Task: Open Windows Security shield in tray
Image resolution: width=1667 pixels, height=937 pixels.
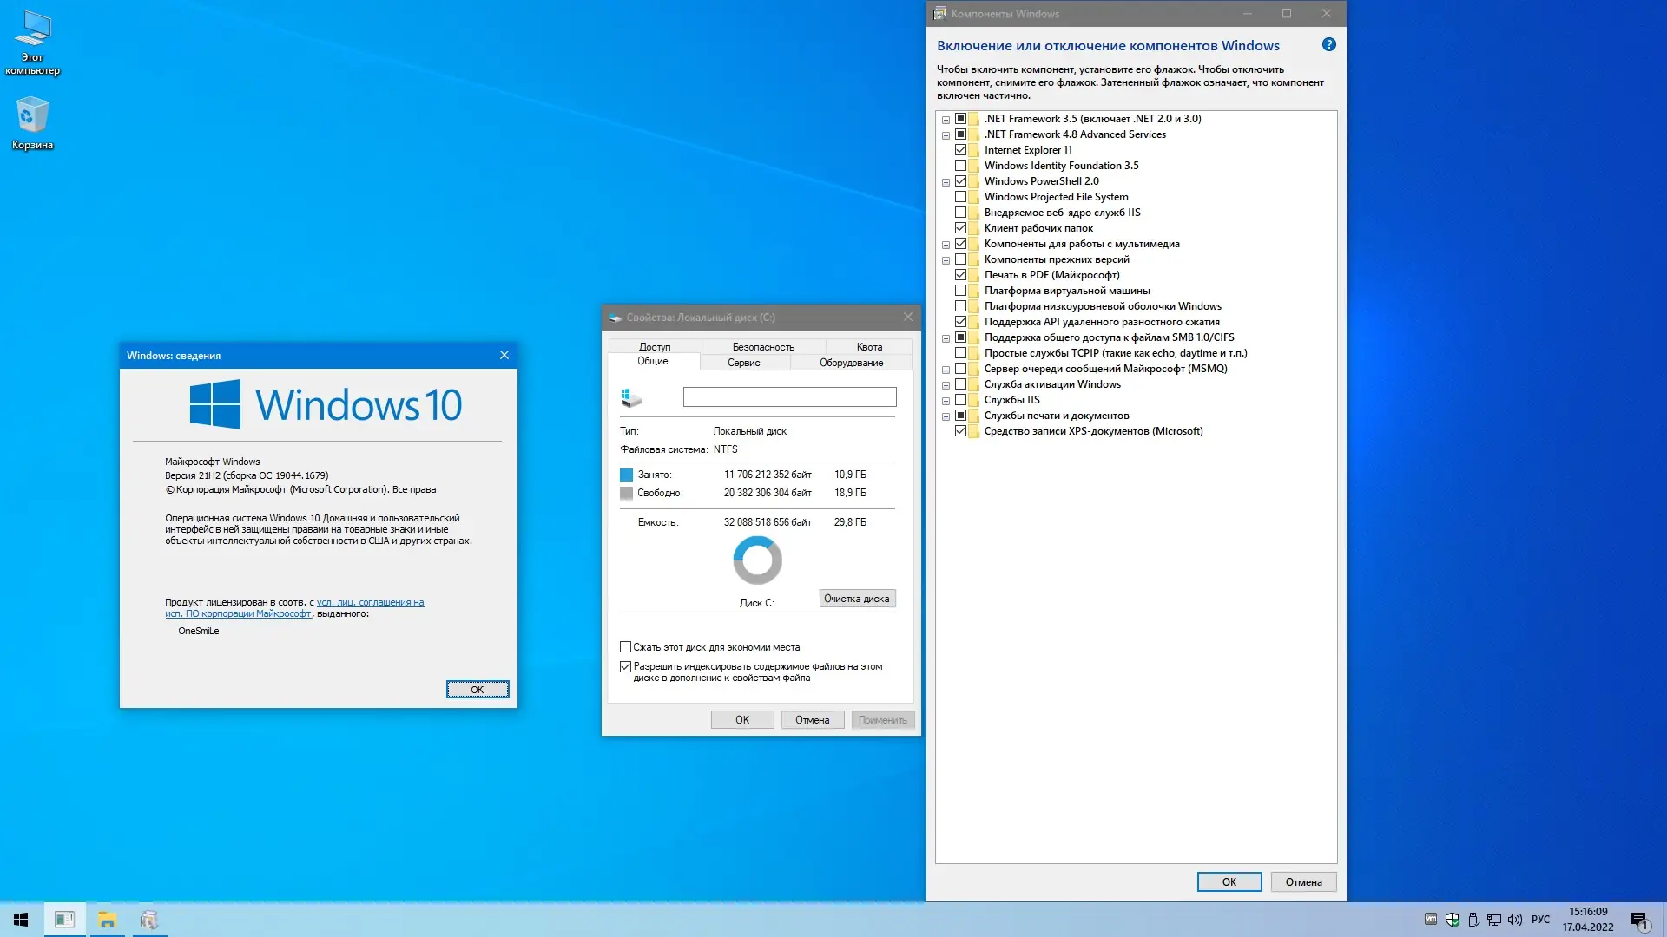Action: [x=1452, y=920]
